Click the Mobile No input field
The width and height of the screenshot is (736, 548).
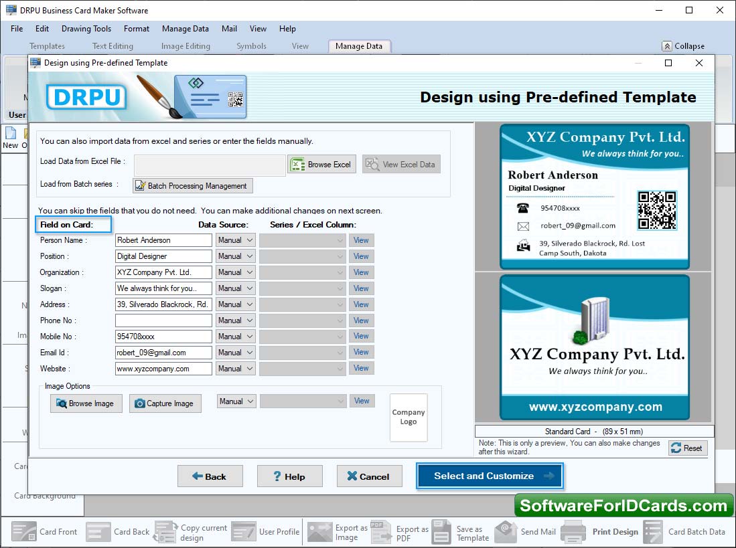click(163, 337)
